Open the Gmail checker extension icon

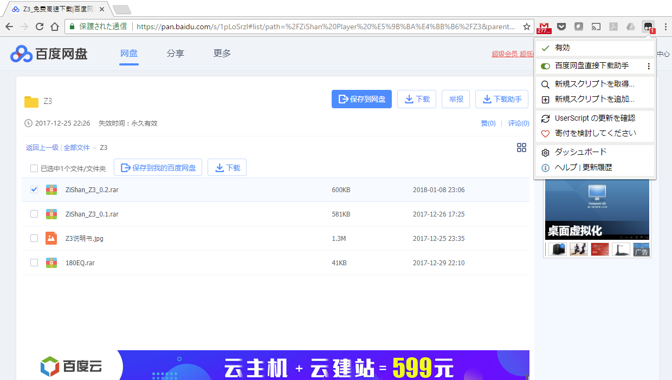[x=544, y=27]
